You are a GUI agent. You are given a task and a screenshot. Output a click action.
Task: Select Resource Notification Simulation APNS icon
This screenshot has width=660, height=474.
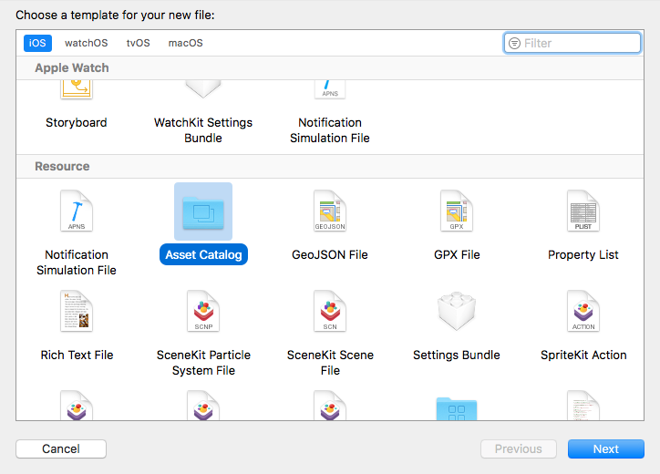[77, 211]
